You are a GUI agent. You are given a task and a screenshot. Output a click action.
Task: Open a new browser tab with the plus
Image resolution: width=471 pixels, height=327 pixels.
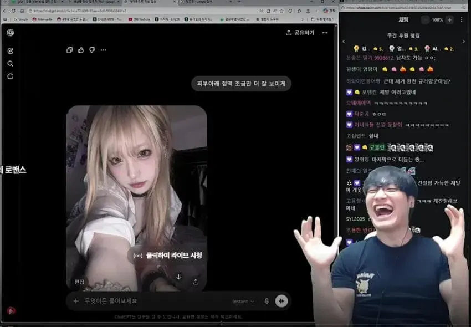coord(239,2)
